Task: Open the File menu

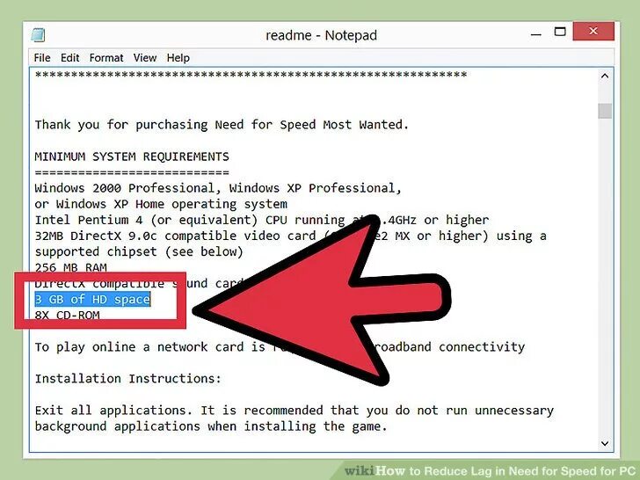Action: [42, 58]
